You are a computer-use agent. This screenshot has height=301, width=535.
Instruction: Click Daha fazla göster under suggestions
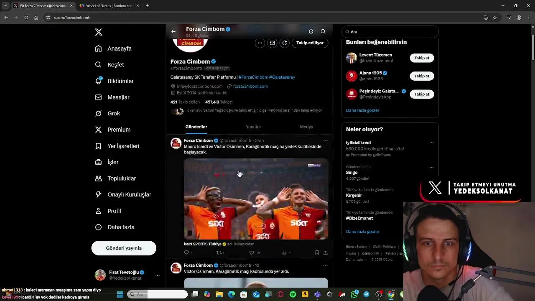point(362,110)
